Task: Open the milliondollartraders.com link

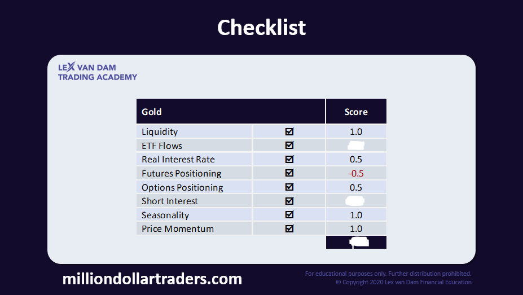Action: click(x=152, y=279)
